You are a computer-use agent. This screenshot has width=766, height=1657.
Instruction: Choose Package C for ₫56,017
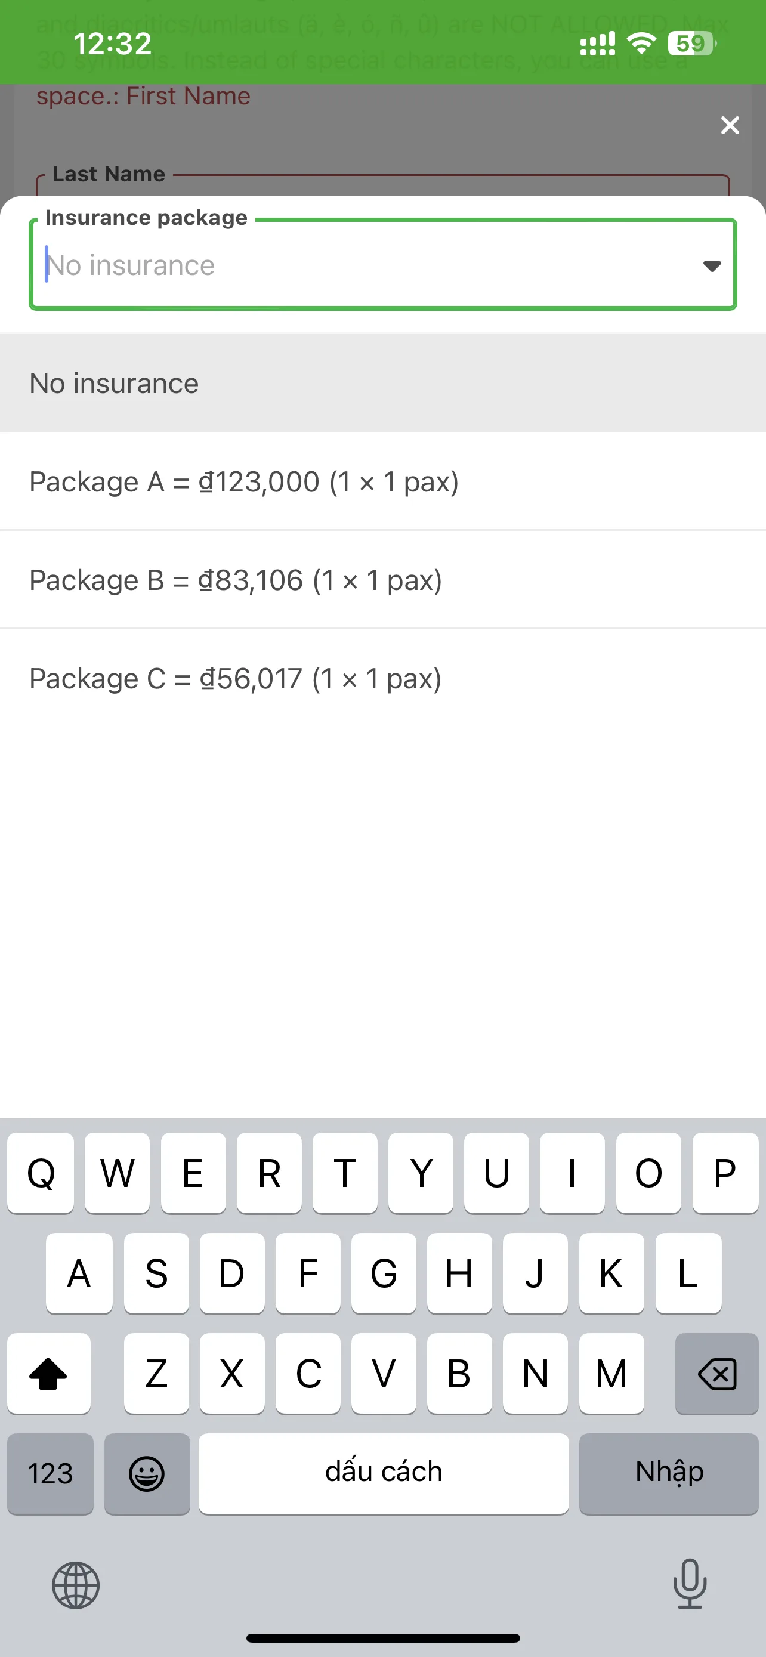pos(382,679)
